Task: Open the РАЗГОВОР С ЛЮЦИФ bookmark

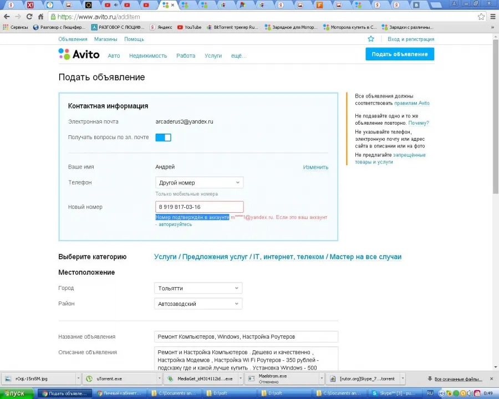Action: tap(118, 27)
